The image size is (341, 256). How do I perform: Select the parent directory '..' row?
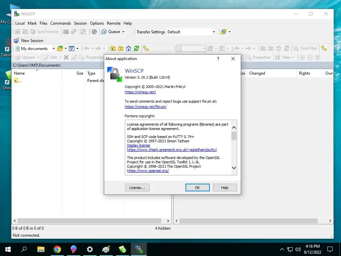click(x=17, y=81)
